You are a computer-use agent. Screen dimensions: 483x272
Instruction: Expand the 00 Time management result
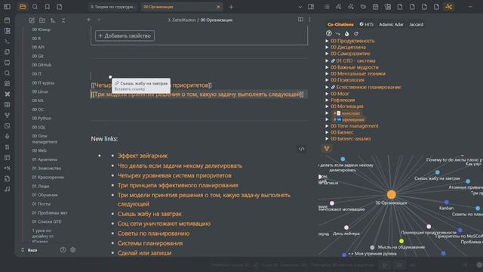point(327,126)
